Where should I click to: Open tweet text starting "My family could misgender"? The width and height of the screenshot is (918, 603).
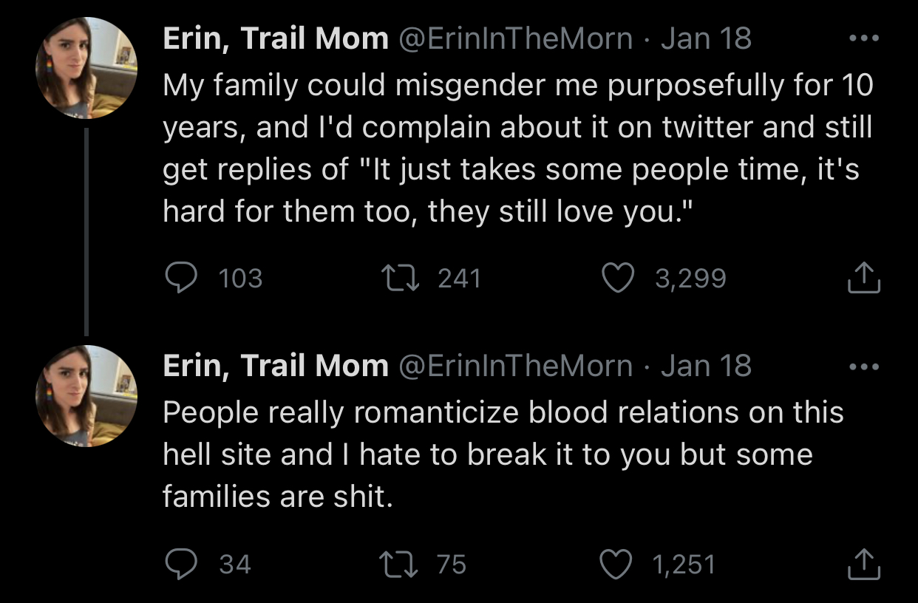pos(517,149)
